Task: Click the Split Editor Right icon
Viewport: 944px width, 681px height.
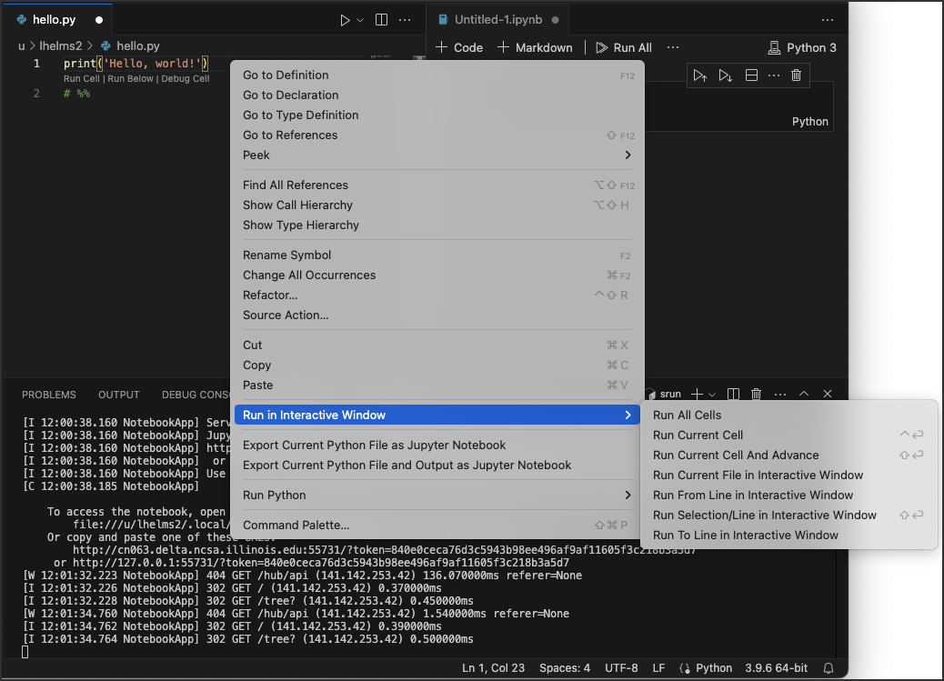Action: (x=382, y=19)
